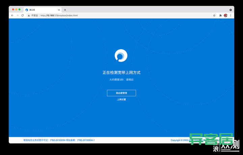Click text 大约需要3秒，请稍后
The height and width of the screenshot is (155, 243).
[x=122, y=80]
